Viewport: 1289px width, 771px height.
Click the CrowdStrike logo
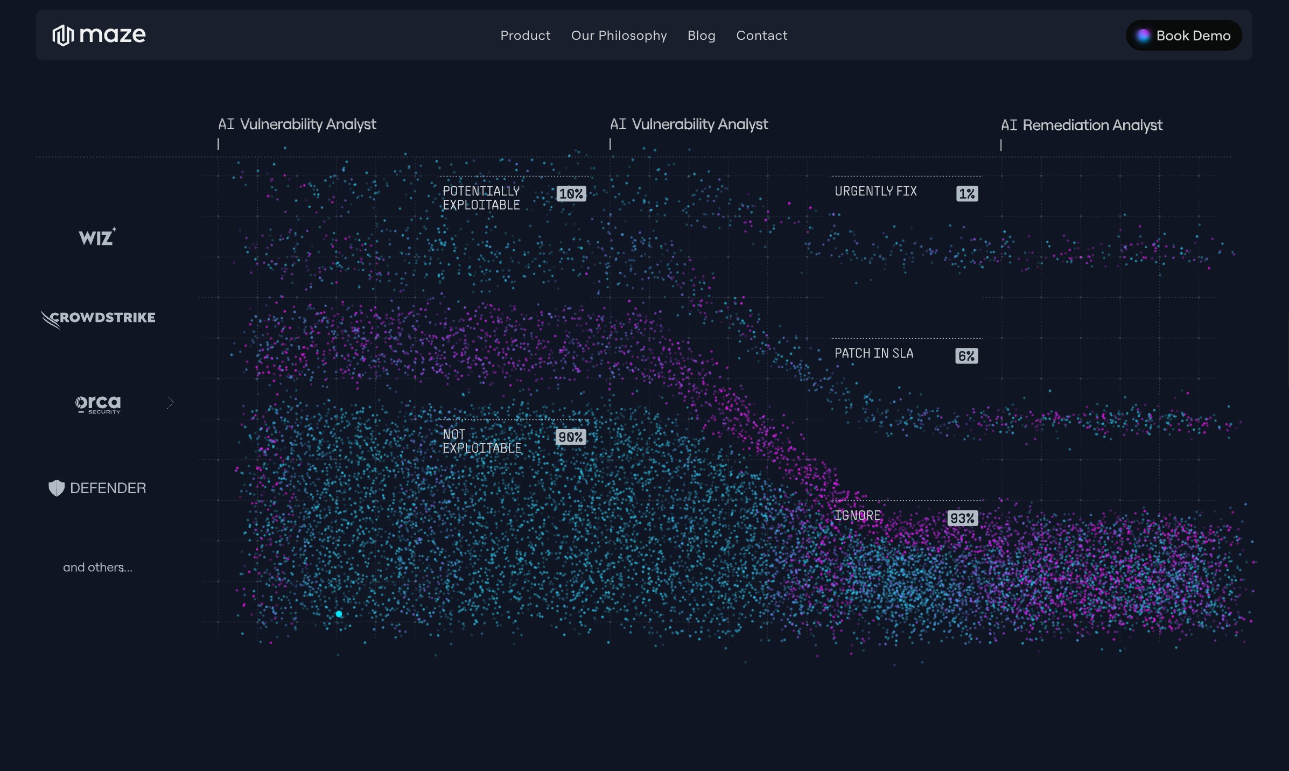tap(98, 319)
